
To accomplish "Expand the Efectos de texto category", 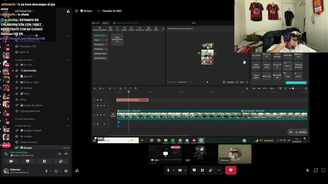I will (100, 44).
